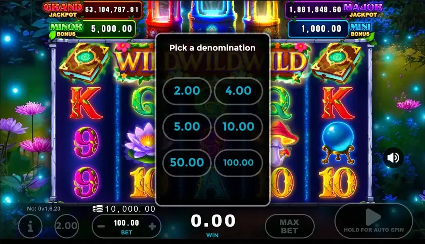Screen dimensions: 425x244
Task: Pick the 100.00 denomination option
Action: coord(238,162)
